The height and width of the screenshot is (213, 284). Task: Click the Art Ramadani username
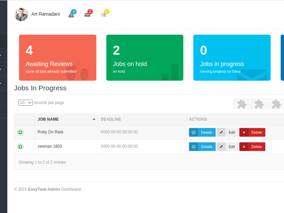[45, 14]
